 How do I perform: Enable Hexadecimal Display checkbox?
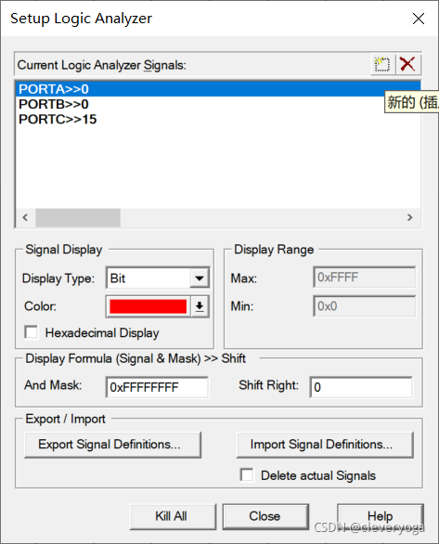[x=32, y=332]
